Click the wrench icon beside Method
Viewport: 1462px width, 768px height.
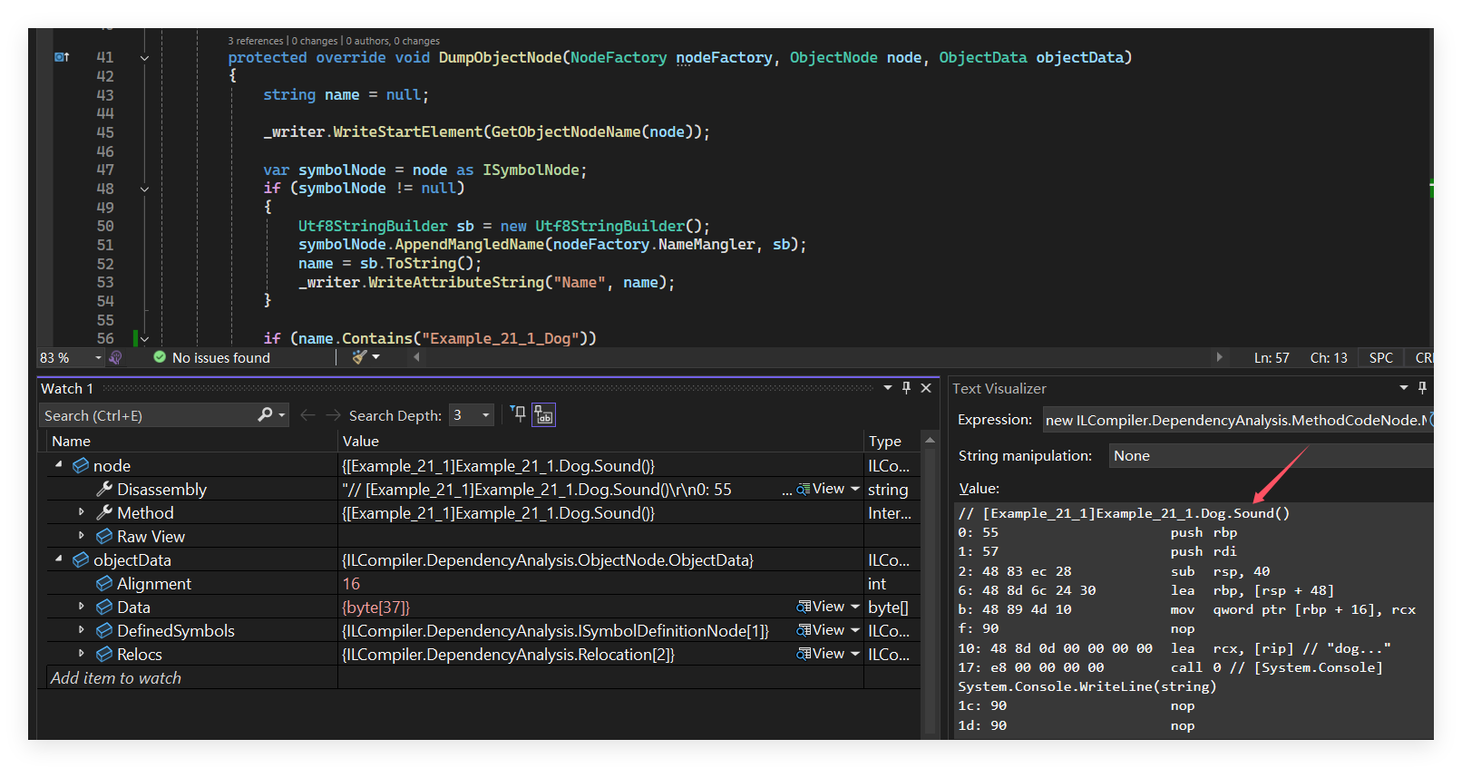point(104,512)
